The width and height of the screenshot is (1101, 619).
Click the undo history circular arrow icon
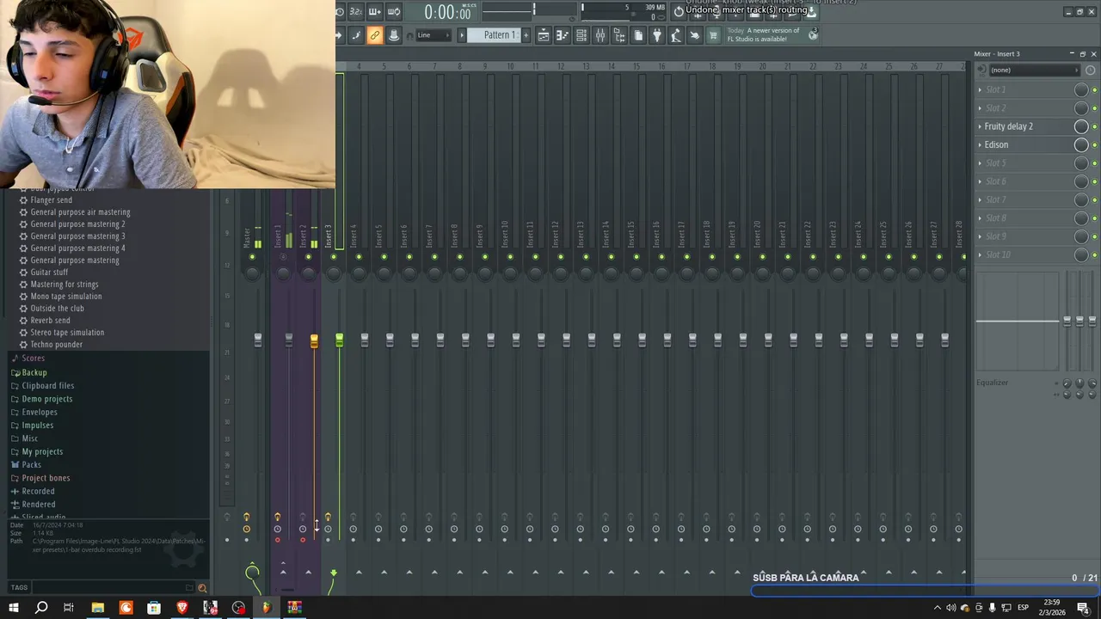click(x=679, y=11)
